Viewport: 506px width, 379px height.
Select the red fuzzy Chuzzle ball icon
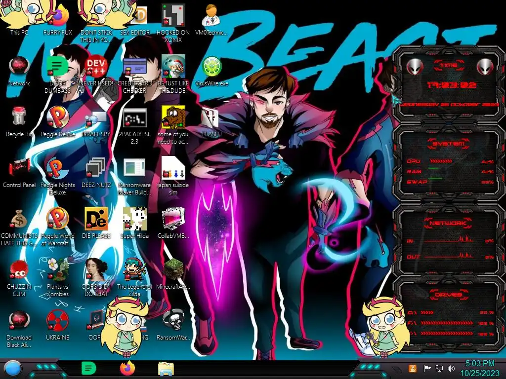pyautogui.click(x=19, y=278)
